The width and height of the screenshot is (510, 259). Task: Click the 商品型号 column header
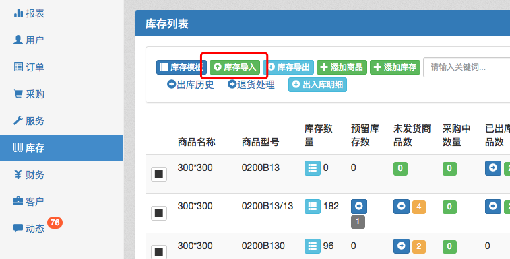[260, 142]
